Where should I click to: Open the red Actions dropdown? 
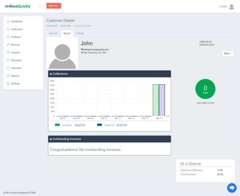pyautogui.click(x=54, y=6)
